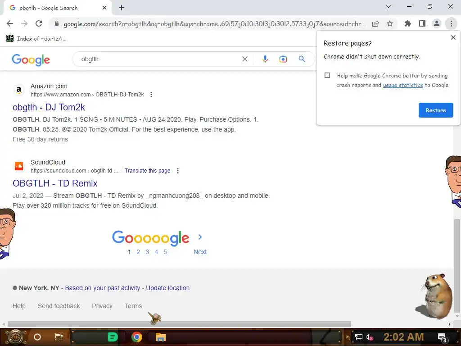
Task: Click the network icon in system tray
Action: 358,337
